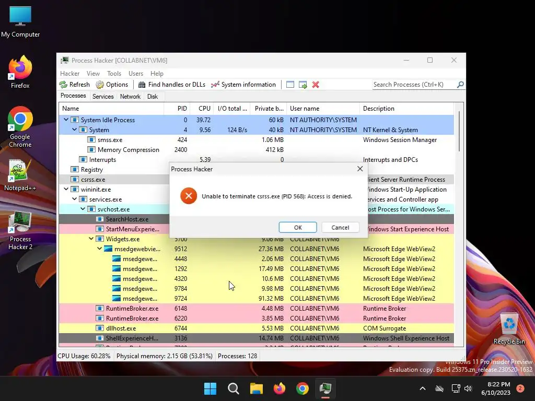
Task: Click the Google Chrome desktop shortcut
Action: 20,127
